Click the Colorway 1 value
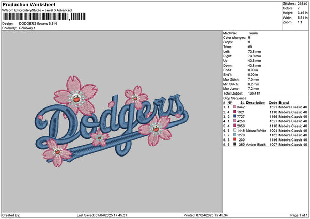Screen dimensions: 310x219 click(27, 28)
